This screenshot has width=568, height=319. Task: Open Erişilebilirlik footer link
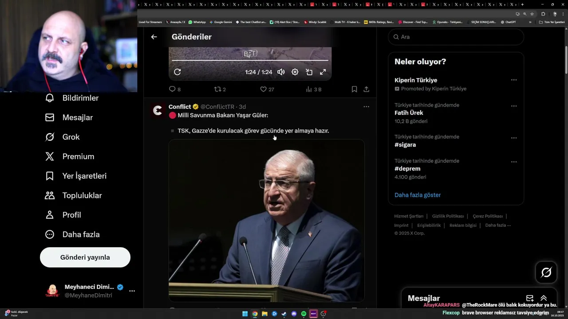(x=429, y=226)
